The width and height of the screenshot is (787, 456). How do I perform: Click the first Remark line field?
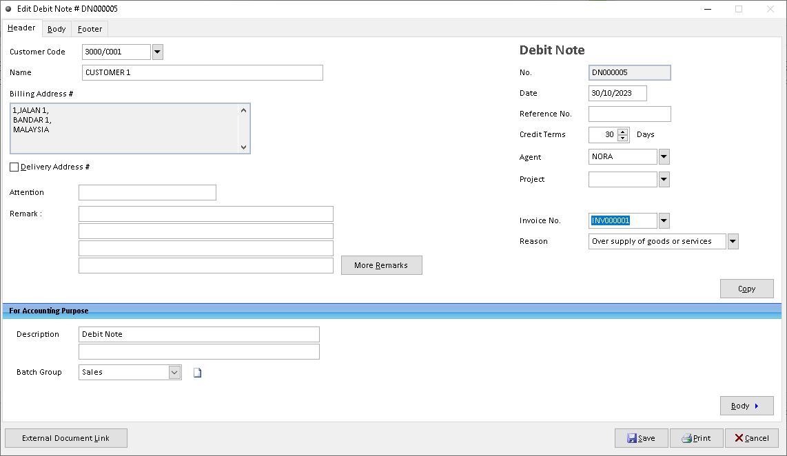pos(206,214)
